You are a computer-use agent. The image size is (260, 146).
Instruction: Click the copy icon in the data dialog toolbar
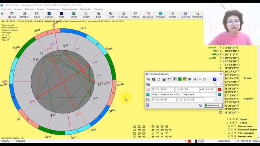point(148,79)
